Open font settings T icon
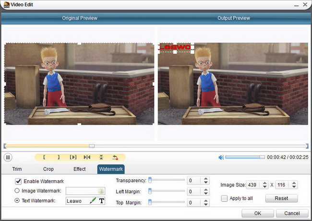This screenshot has width=312, height=221. point(102,201)
